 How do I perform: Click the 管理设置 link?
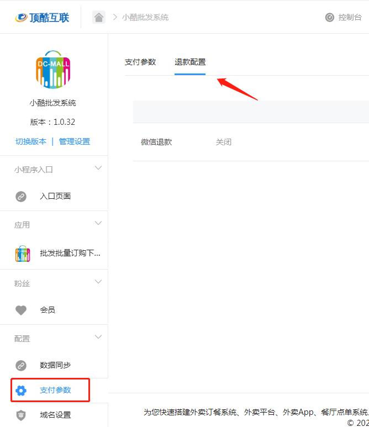75,141
